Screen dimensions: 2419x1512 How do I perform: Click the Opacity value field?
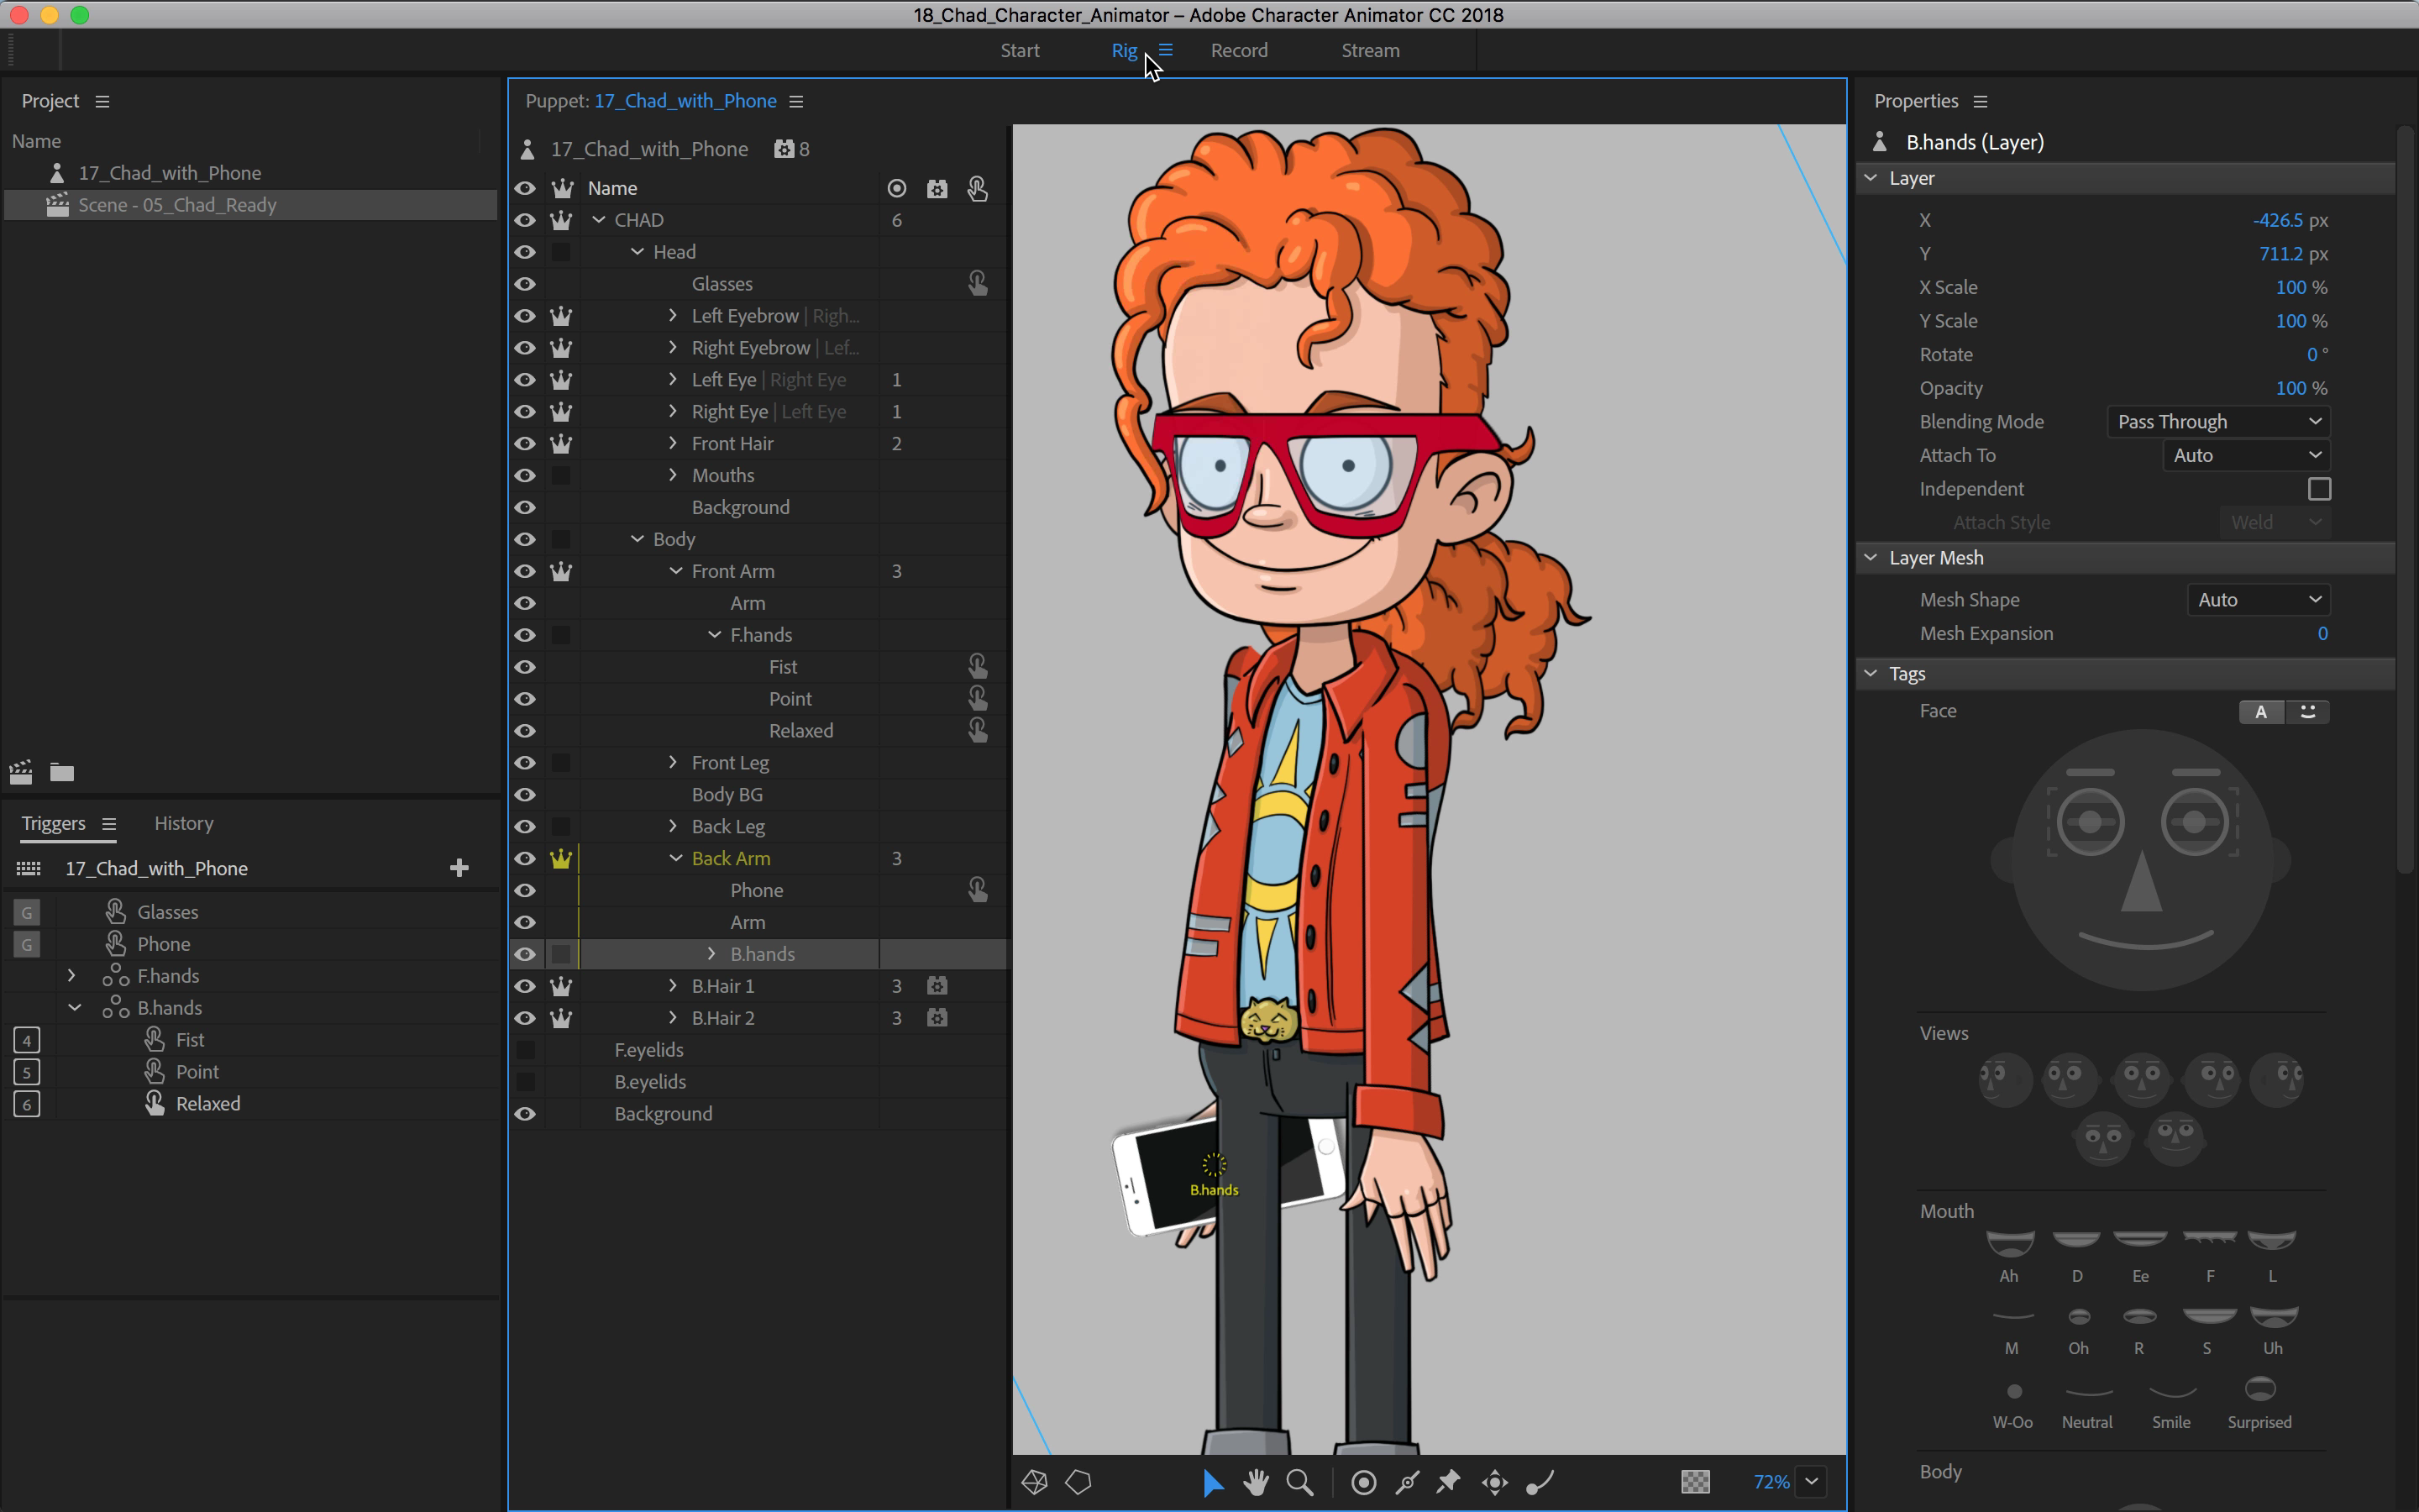pos(2289,388)
